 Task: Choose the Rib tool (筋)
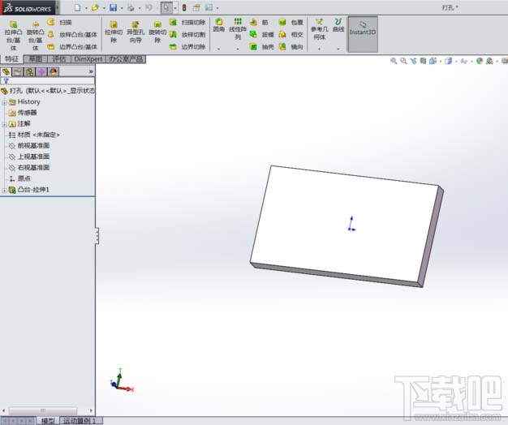point(259,23)
